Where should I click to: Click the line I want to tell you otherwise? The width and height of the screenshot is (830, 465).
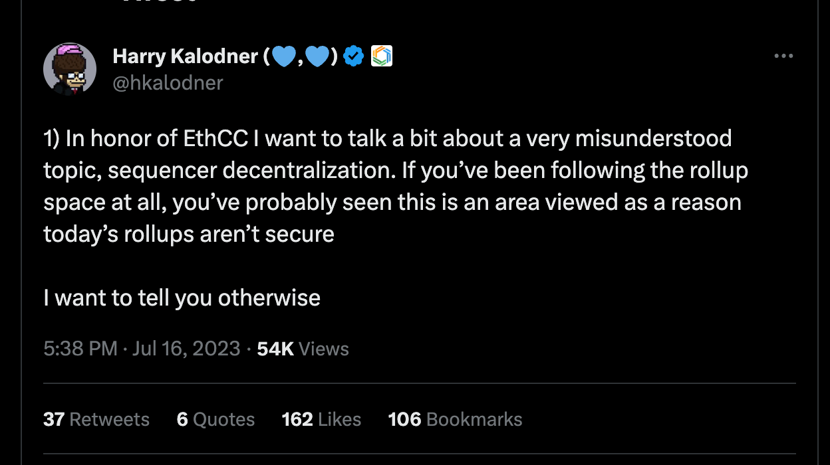pos(182,298)
